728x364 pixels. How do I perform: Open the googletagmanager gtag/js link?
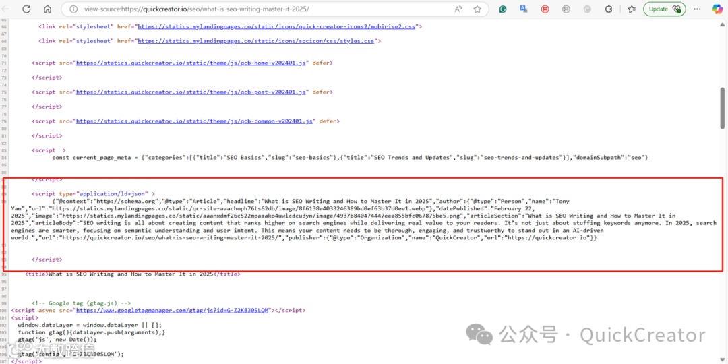[173, 310]
